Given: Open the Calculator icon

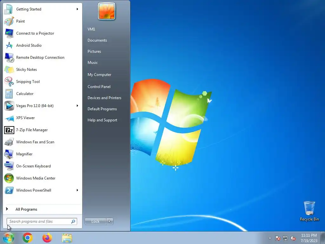Looking at the screenshot, I should click(x=9, y=94).
